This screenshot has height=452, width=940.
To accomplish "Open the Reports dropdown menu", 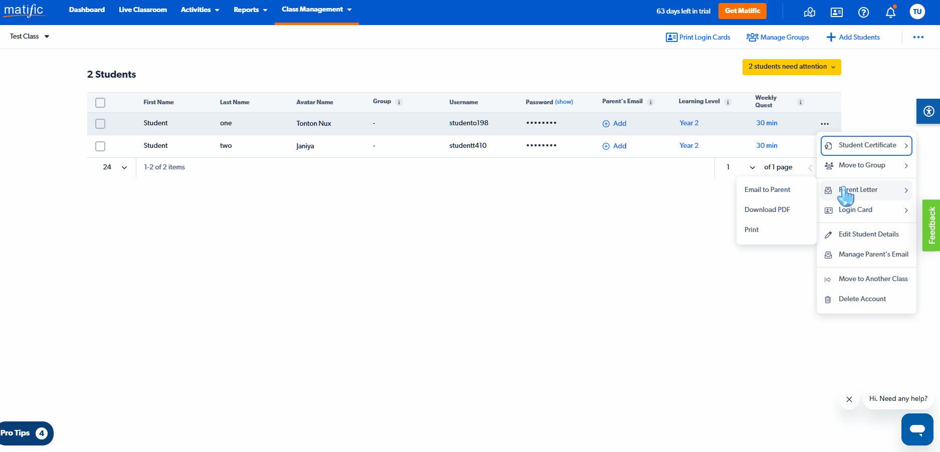I will 250,10.
